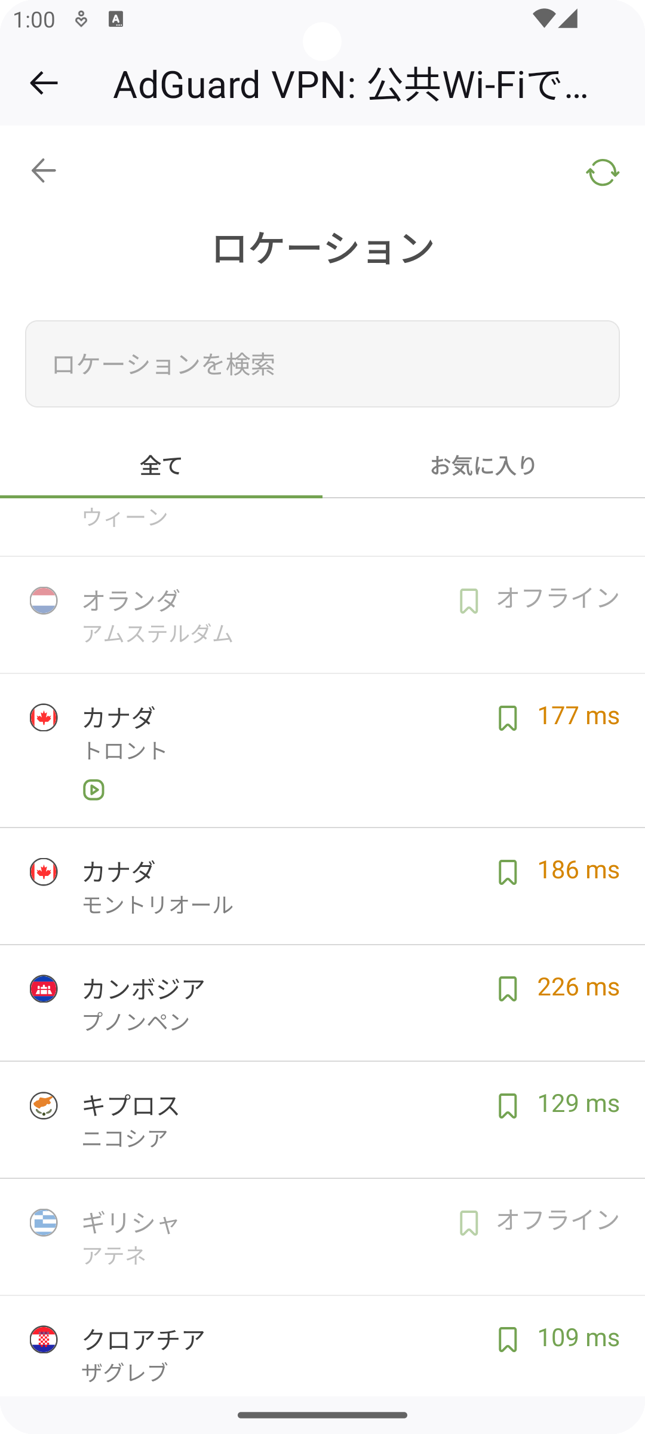
Task: Toggle favorite for カンボジア プノンペン
Action: pyautogui.click(x=508, y=989)
